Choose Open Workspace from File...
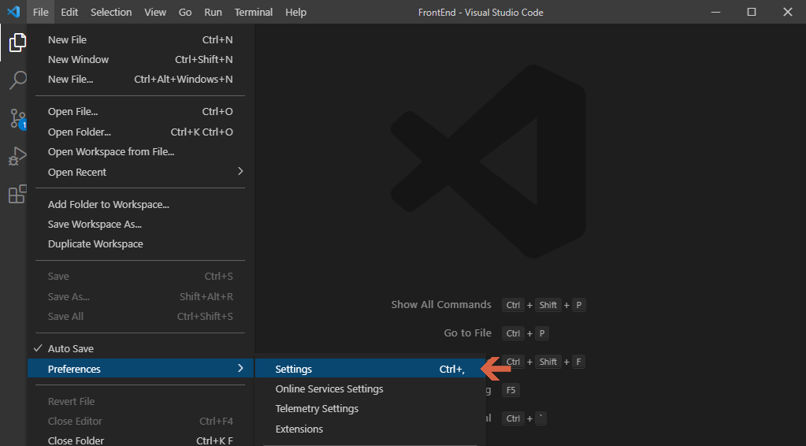 (x=140, y=151)
